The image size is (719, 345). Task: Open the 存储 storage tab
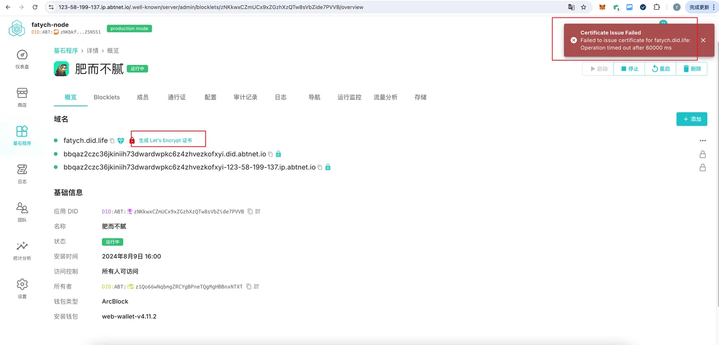click(421, 97)
